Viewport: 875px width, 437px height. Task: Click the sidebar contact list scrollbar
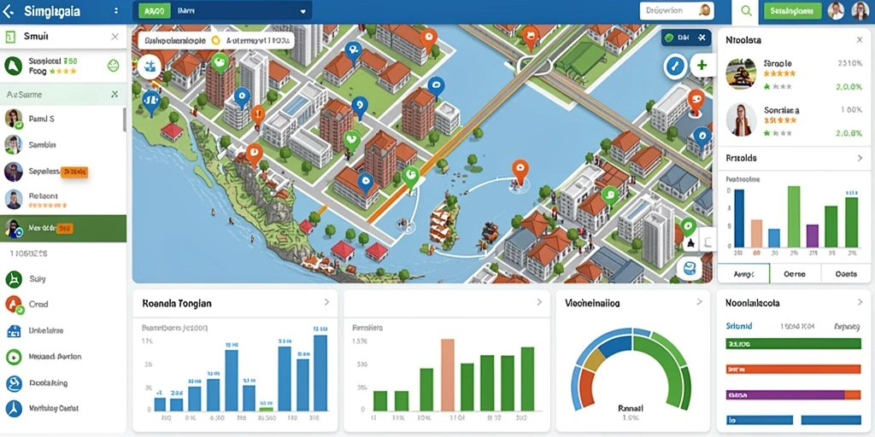point(125,119)
